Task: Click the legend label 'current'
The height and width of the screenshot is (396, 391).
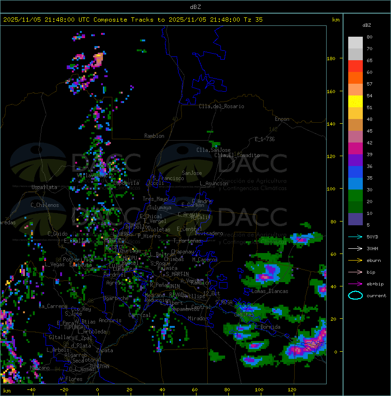Action: click(x=376, y=296)
